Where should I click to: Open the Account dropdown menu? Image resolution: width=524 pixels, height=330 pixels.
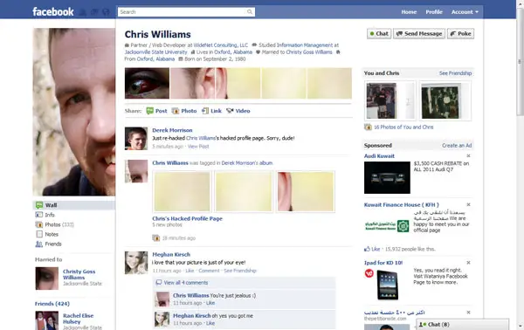(465, 12)
